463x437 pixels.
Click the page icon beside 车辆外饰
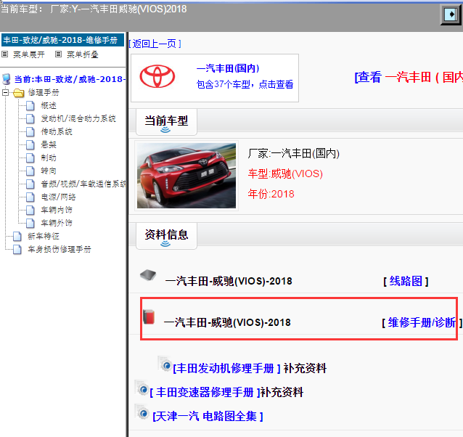[x=30, y=223]
